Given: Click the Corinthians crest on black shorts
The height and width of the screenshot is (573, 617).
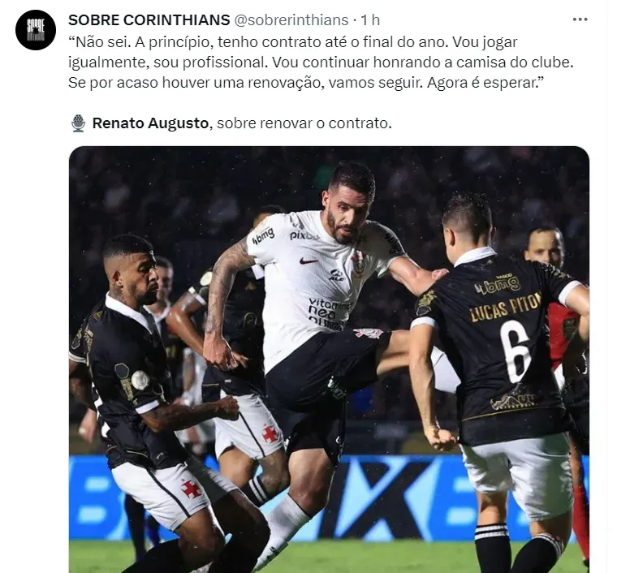Looking at the screenshot, I should pos(369,333).
